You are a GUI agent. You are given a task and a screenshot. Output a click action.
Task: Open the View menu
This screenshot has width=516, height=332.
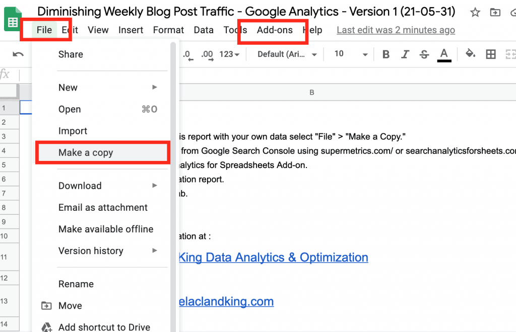click(98, 30)
